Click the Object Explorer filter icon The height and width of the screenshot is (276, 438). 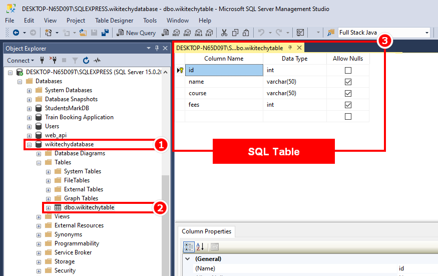pos(75,61)
